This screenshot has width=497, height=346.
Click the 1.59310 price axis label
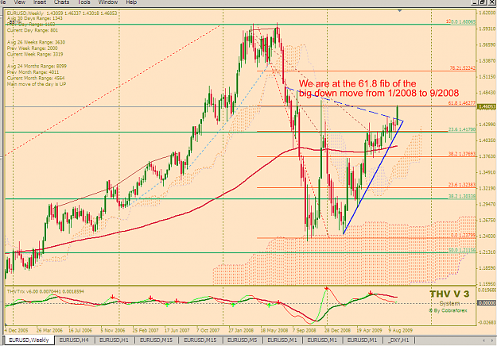(487, 29)
